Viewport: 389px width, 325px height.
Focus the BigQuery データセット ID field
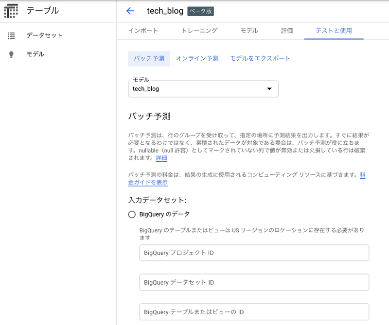pyautogui.click(x=254, y=282)
